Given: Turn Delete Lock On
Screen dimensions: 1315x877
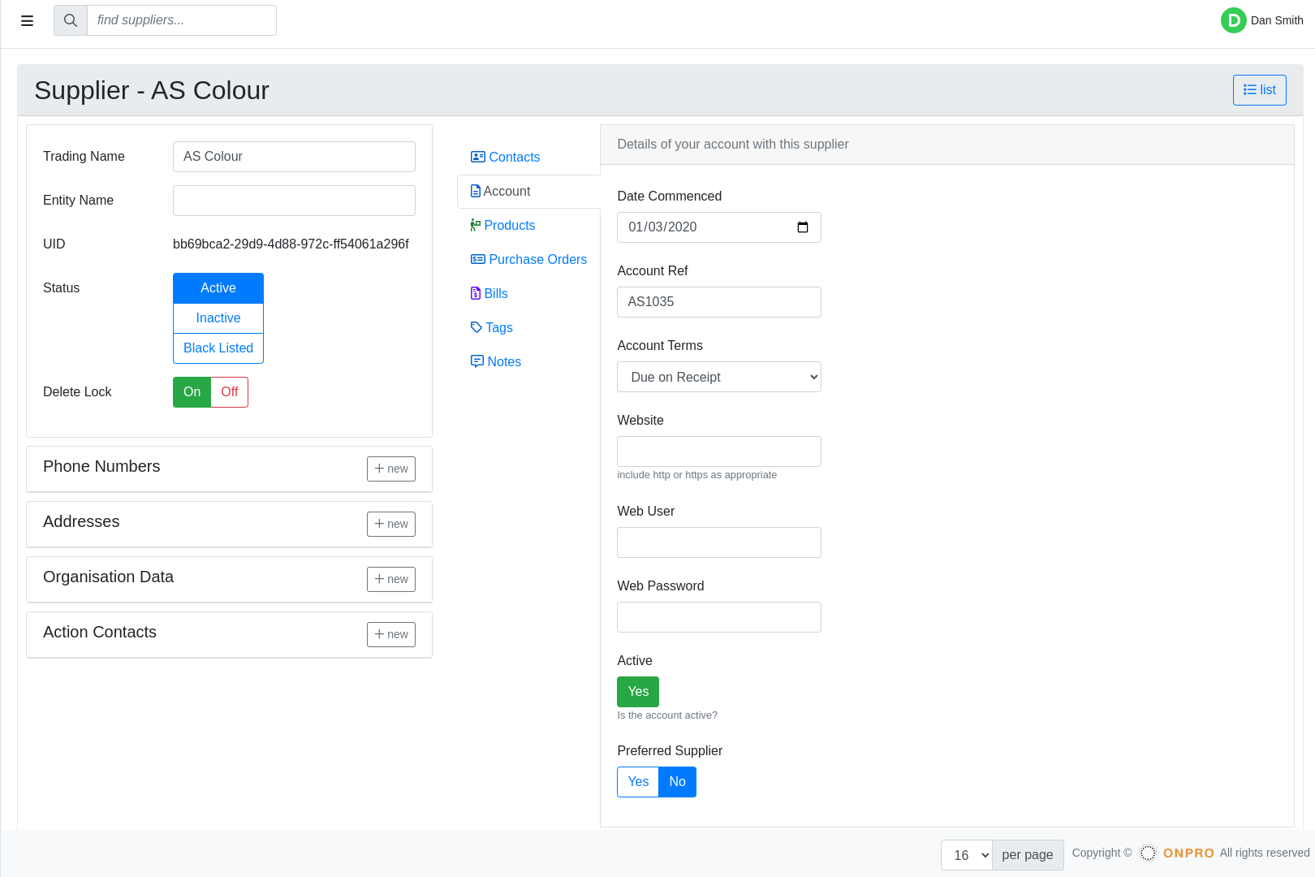Looking at the screenshot, I should 192,392.
